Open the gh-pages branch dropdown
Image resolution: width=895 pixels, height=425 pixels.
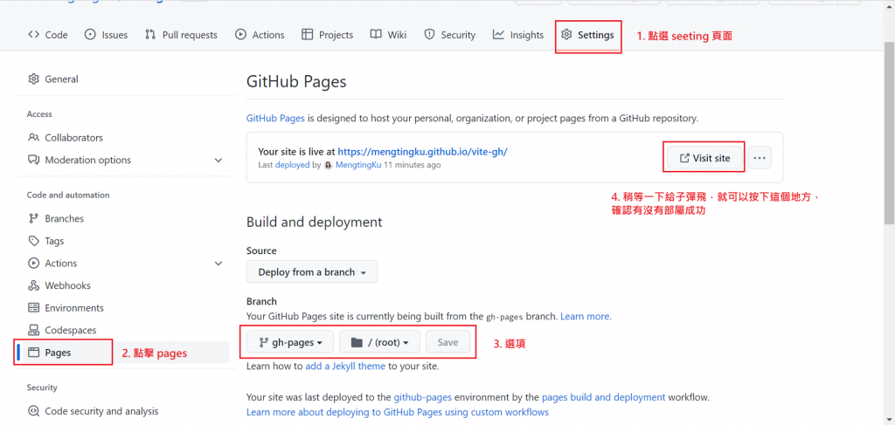click(290, 342)
